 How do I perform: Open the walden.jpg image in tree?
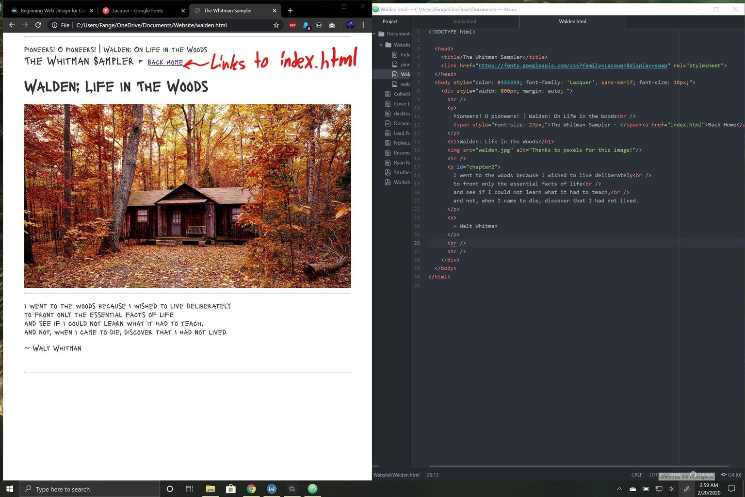pyautogui.click(x=401, y=84)
